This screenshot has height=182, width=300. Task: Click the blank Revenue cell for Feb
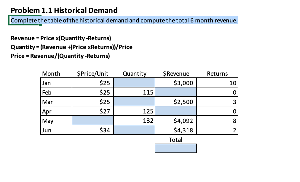(x=176, y=92)
